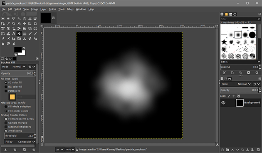Select the star brush thumbnail
Viewport: 262px width, 153px height.
(x=224, y=42)
